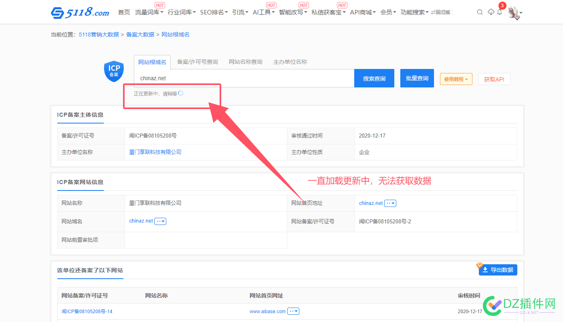Open 备案大数据 breadcrumb link
This screenshot has height=322, width=563.
[140, 34]
